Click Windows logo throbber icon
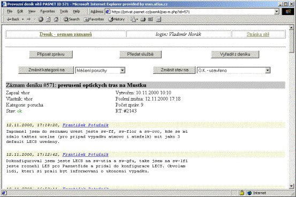The height and width of the screenshot is (197, 296). [x=288, y=12]
